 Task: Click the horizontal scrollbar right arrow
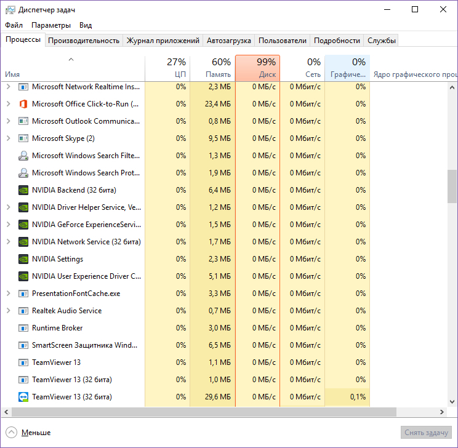coord(441,412)
